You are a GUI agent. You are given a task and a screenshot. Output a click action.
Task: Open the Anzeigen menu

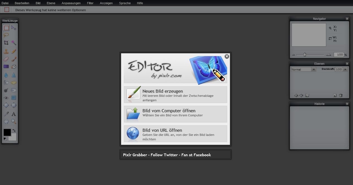106,3
